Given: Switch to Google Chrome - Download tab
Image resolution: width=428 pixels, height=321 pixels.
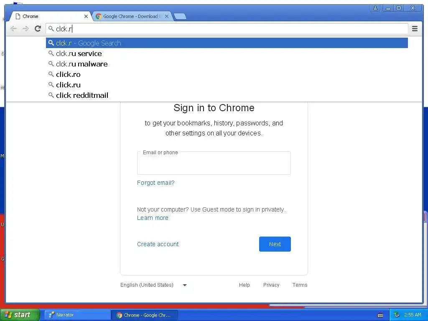Looking at the screenshot, I should [x=132, y=16].
